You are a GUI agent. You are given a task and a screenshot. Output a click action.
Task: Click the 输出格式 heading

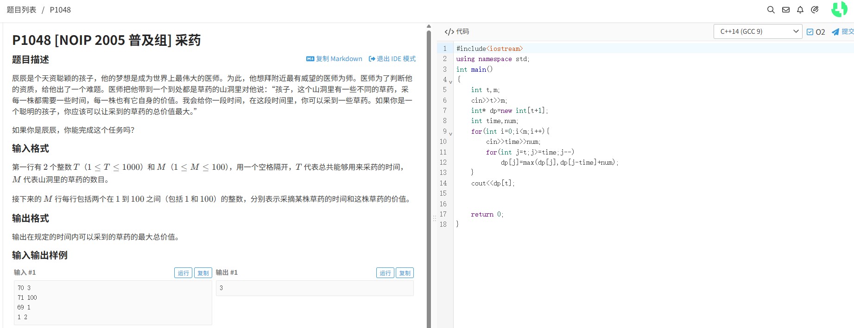point(31,218)
